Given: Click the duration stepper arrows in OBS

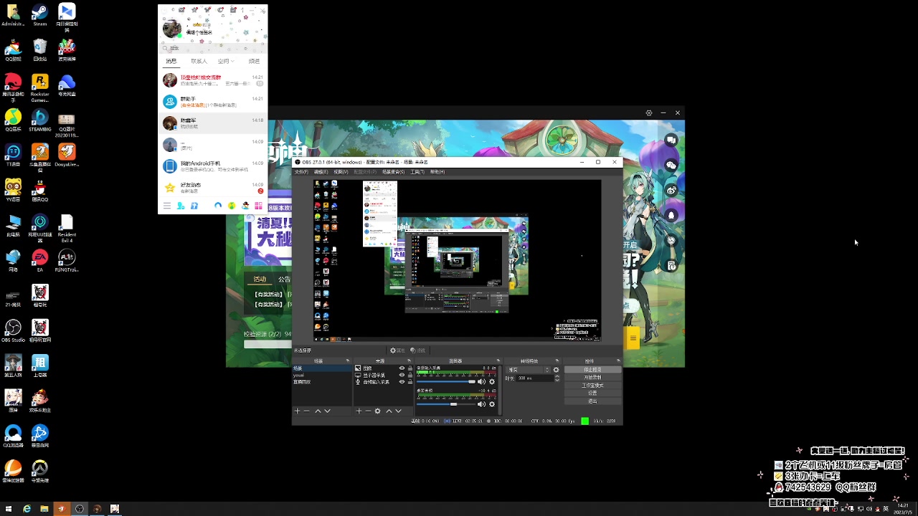Looking at the screenshot, I should 557,378.
